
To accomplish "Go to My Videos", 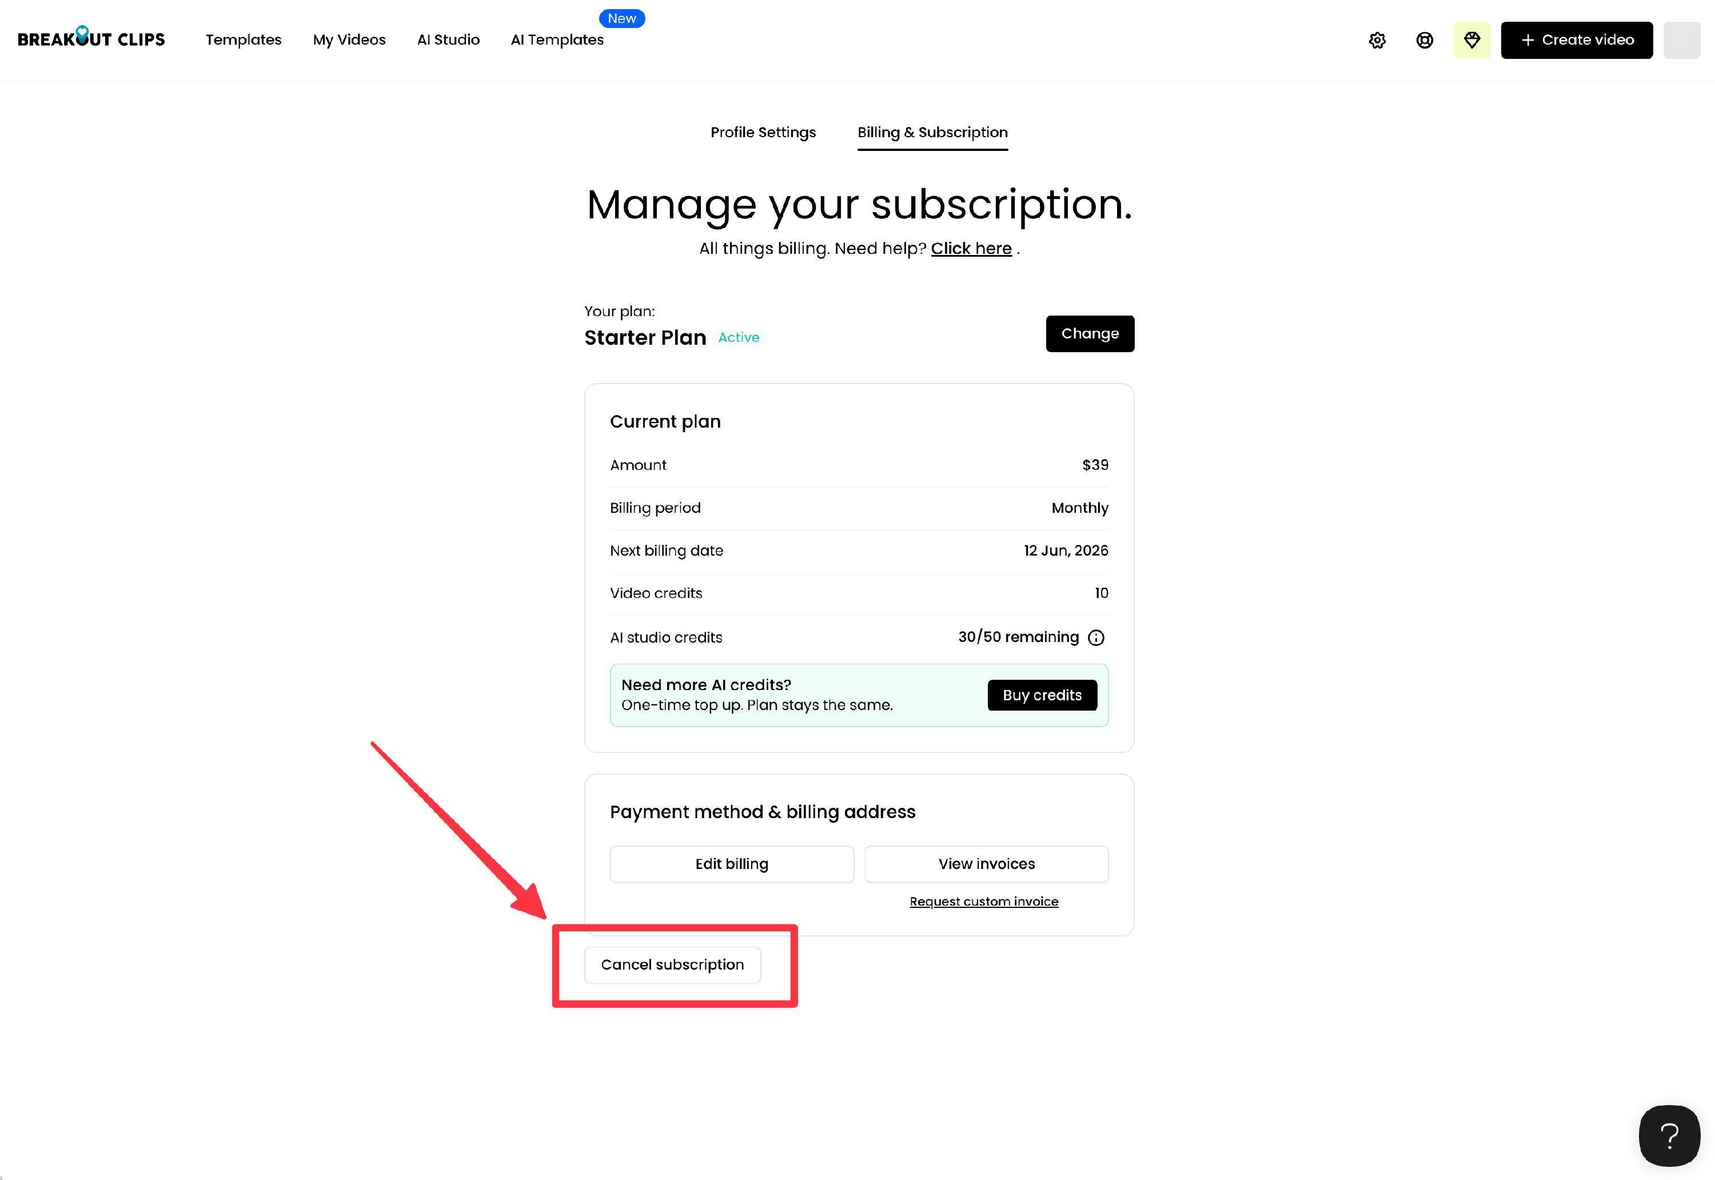I will pyautogui.click(x=349, y=40).
